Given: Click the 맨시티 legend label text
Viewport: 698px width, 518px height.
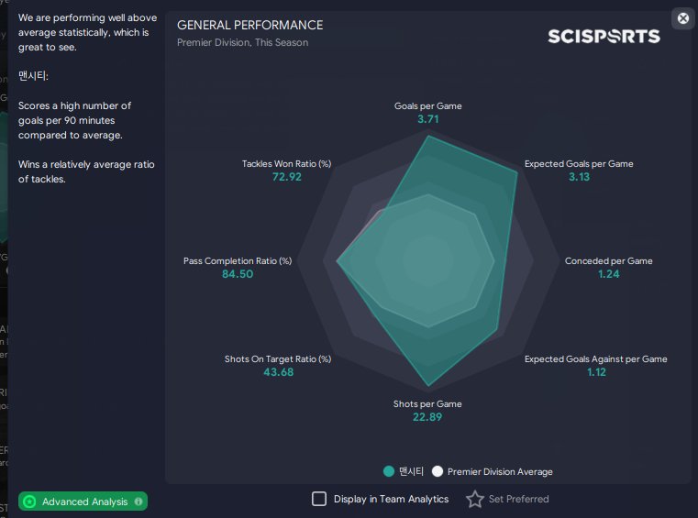Looking at the screenshot, I should [x=411, y=471].
